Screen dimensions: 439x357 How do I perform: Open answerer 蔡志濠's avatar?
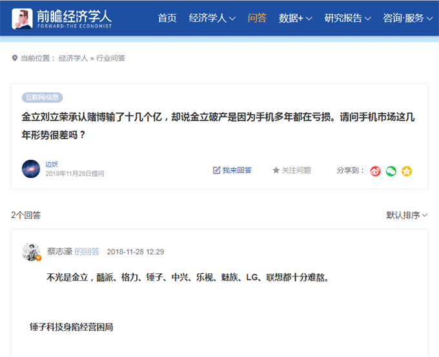[31, 252]
